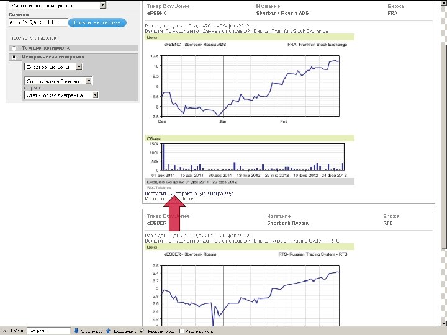
Task: Click the FRA exchange value
Action: coord(392,13)
